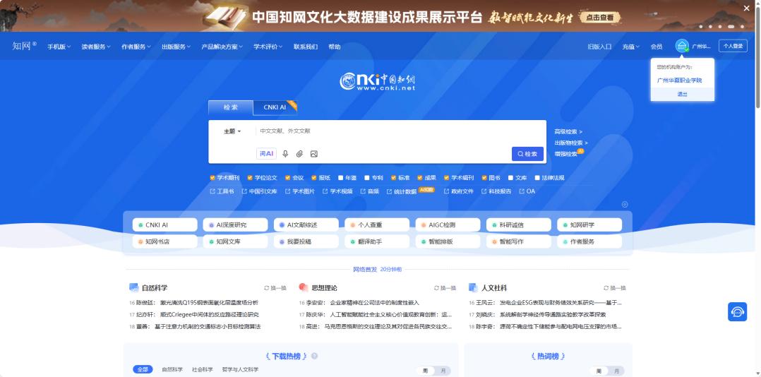Click the 问AI icon in search box
The image size is (761, 377).
pos(266,154)
